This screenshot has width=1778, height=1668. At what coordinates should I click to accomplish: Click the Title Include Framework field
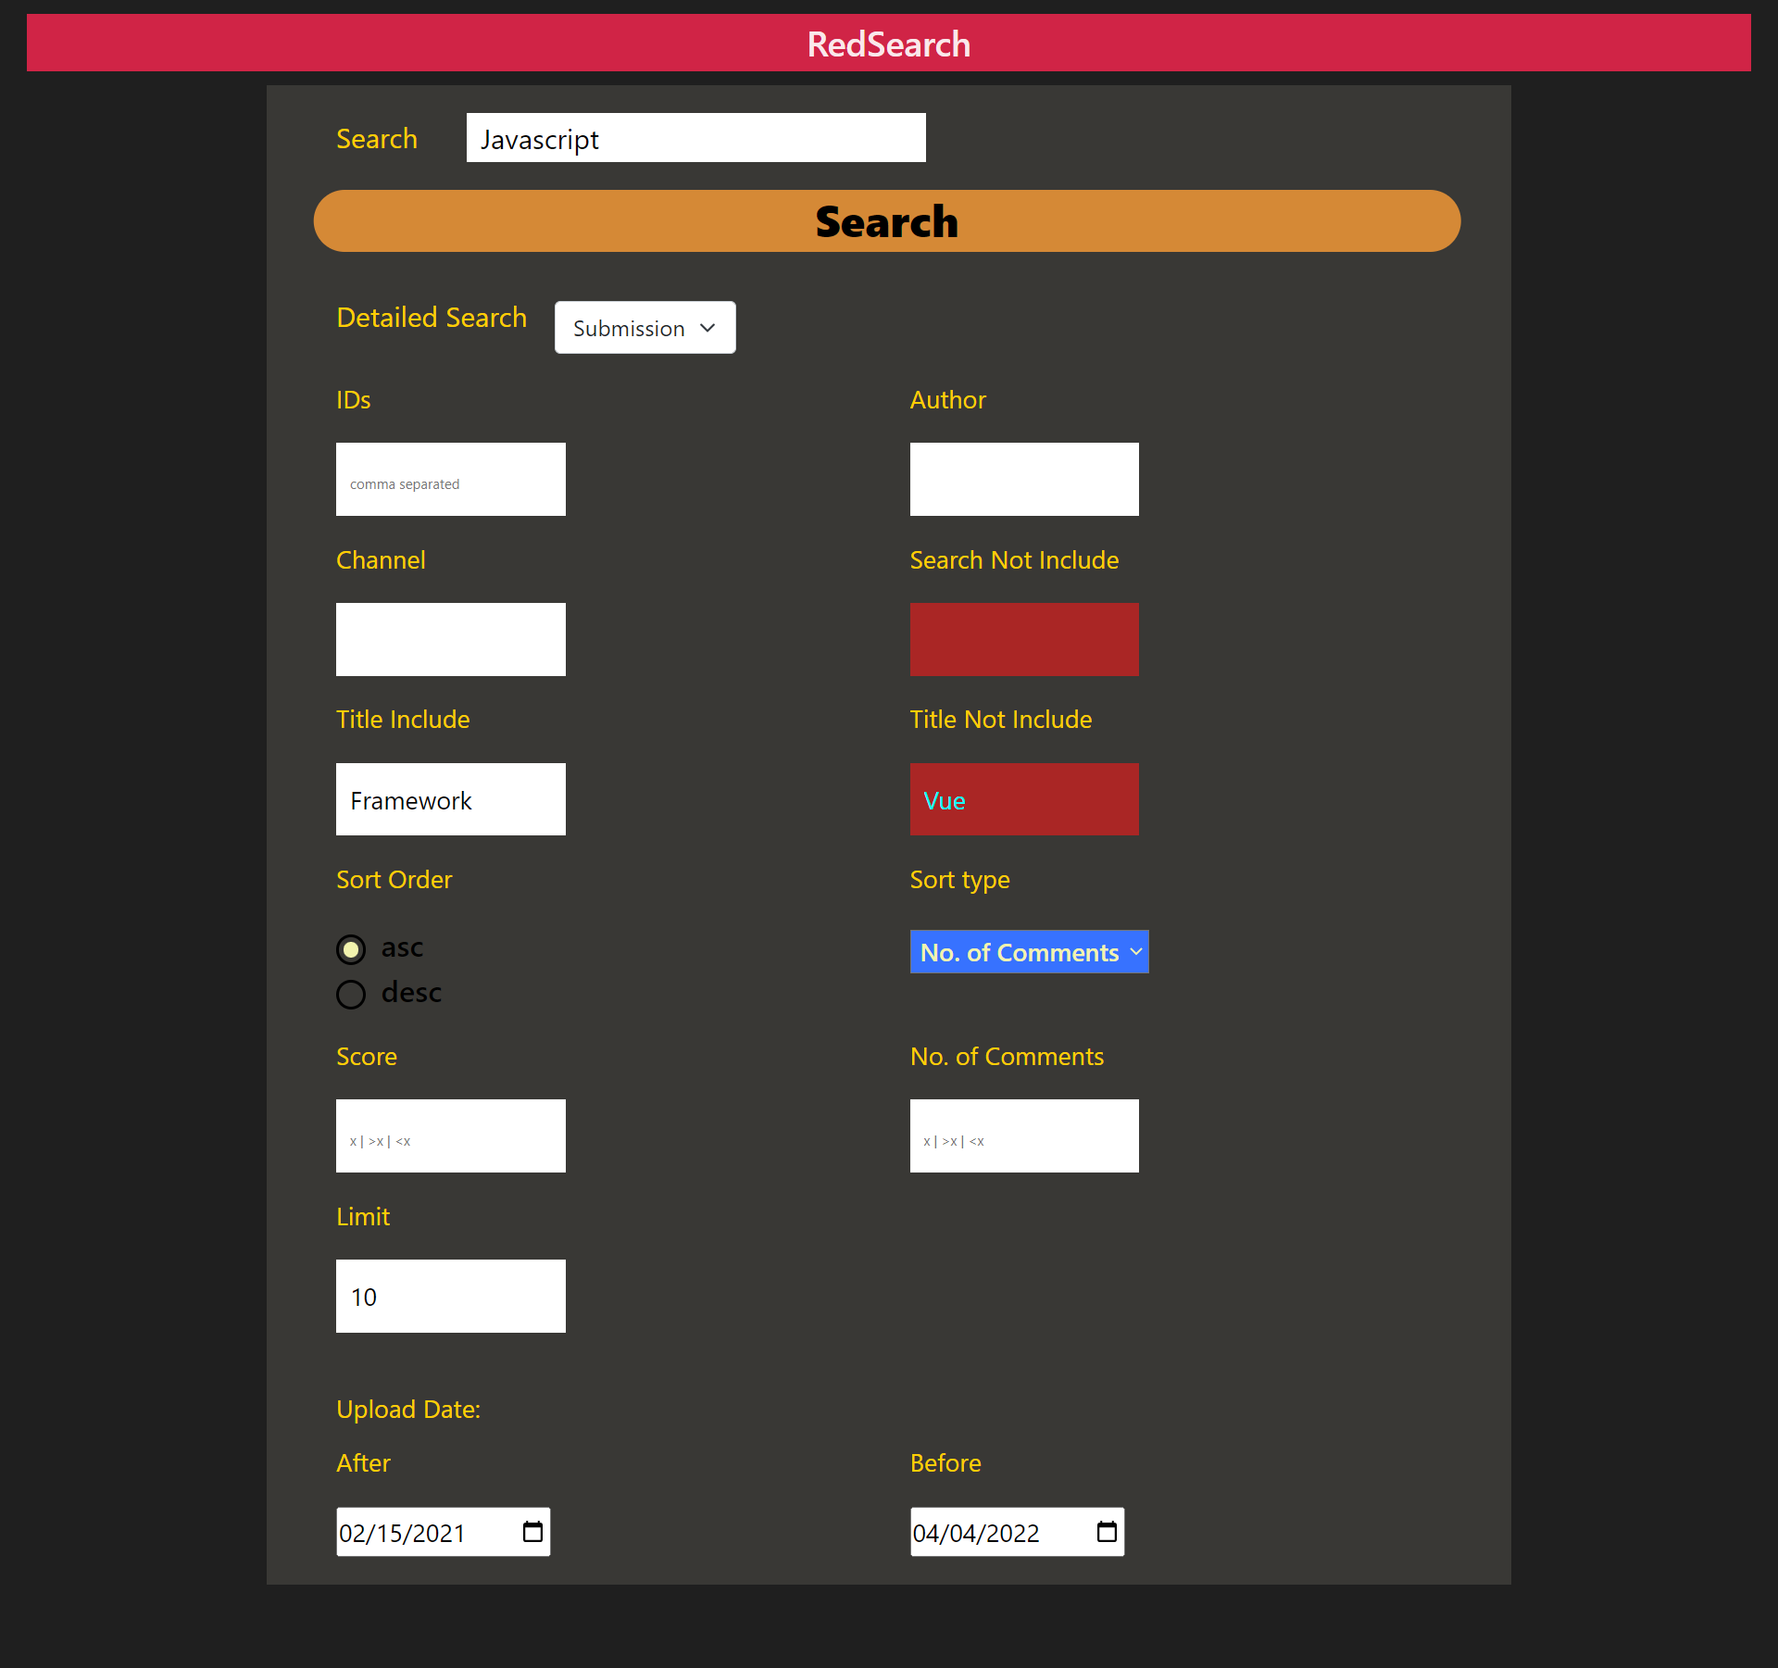click(450, 799)
